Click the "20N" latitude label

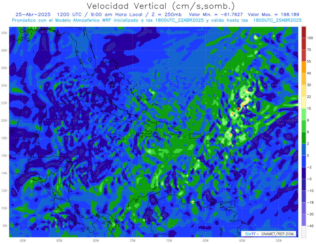4,121
